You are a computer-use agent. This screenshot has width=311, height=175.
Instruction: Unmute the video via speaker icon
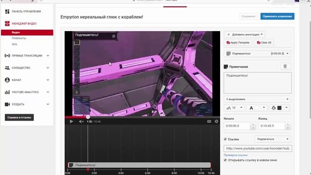pyautogui.click(x=81, y=122)
